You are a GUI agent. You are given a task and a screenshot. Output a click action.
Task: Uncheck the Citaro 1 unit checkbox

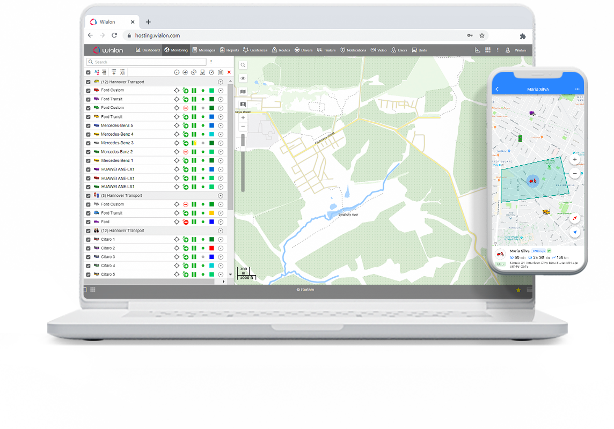[87, 239]
